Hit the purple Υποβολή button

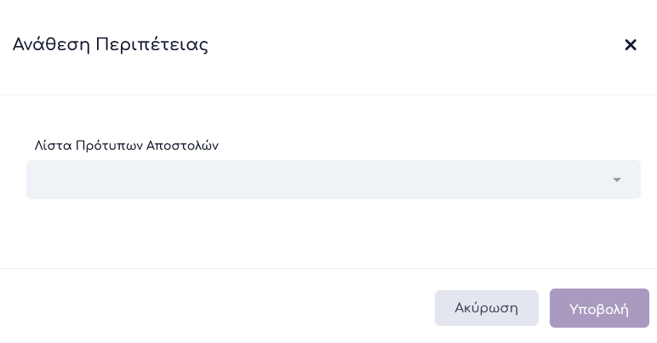coord(599,308)
